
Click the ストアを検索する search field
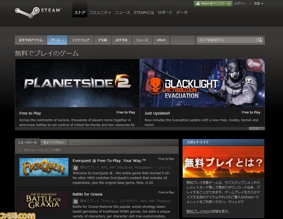pyautogui.click(x=226, y=40)
